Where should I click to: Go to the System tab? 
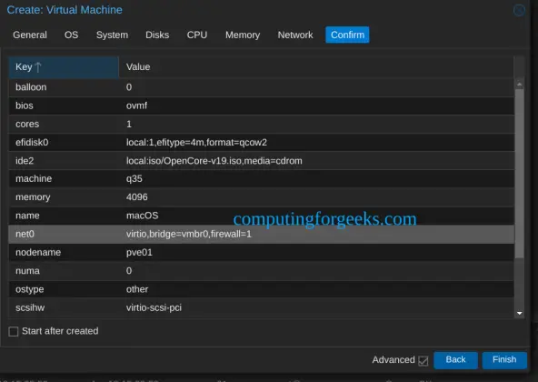(112, 35)
